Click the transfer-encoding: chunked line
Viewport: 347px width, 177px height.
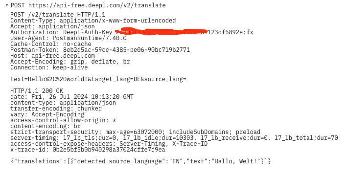point(56,109)
